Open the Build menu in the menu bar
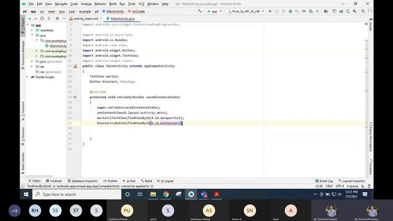The image size is (393, 221). [x=113, y=4]
